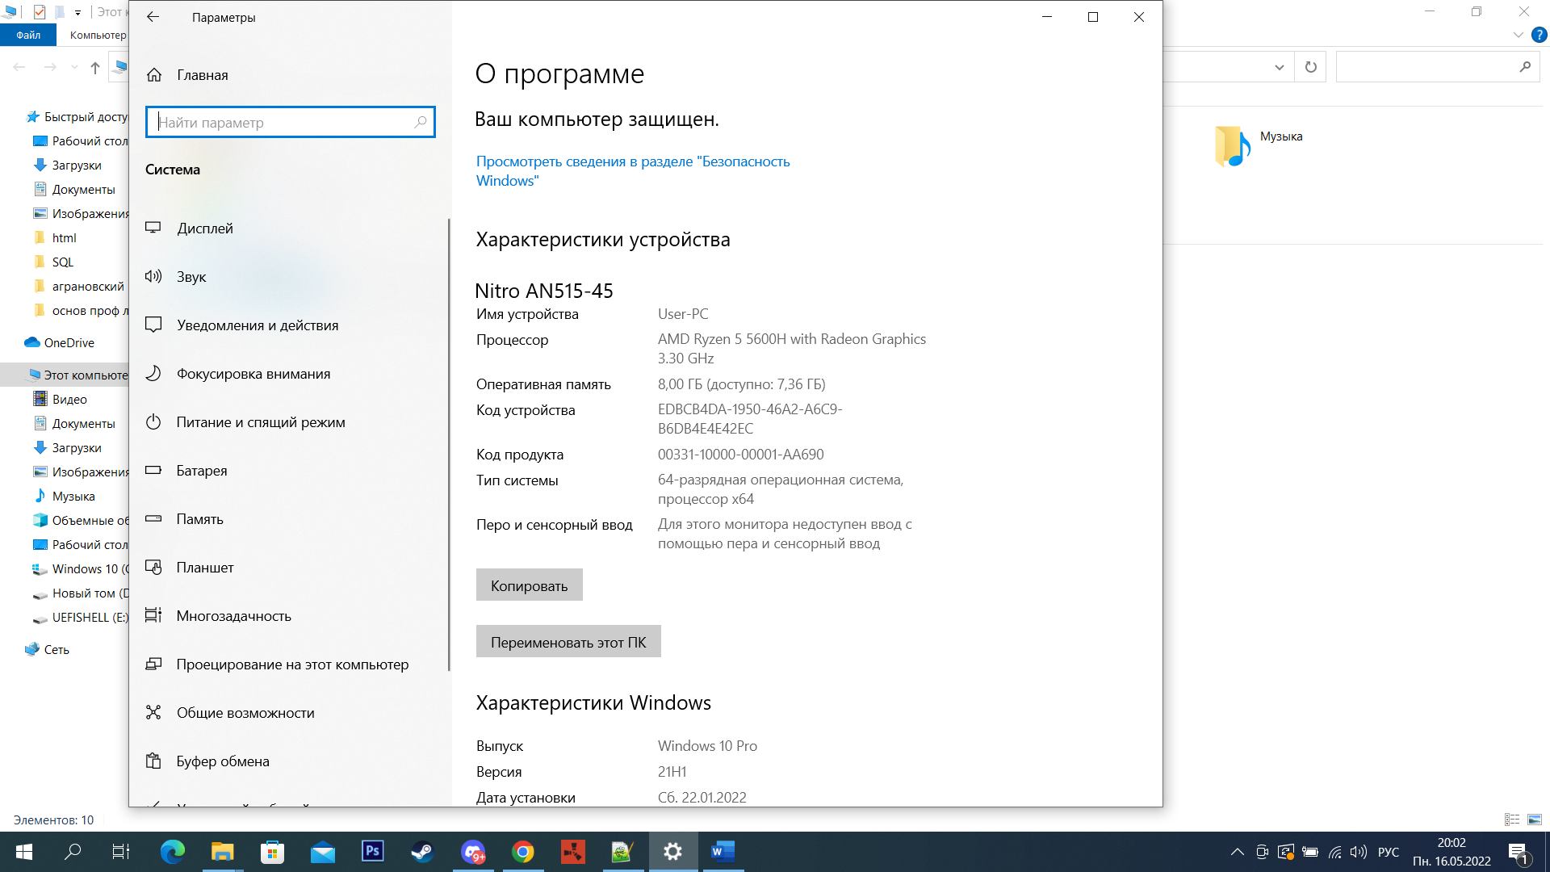Open the Файл tab in Explorer
Image resolution: width=1550 pixels, height=872 pixels.
click(28, 35)
